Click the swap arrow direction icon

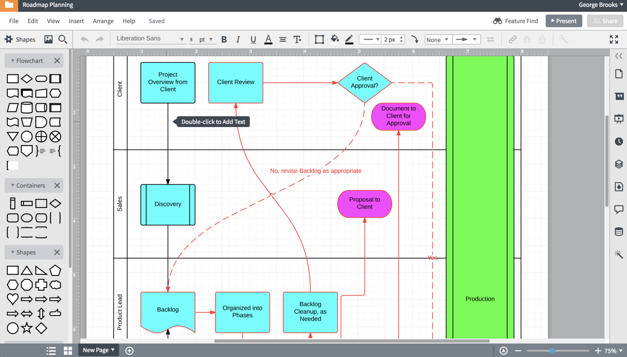click(490, 40)
